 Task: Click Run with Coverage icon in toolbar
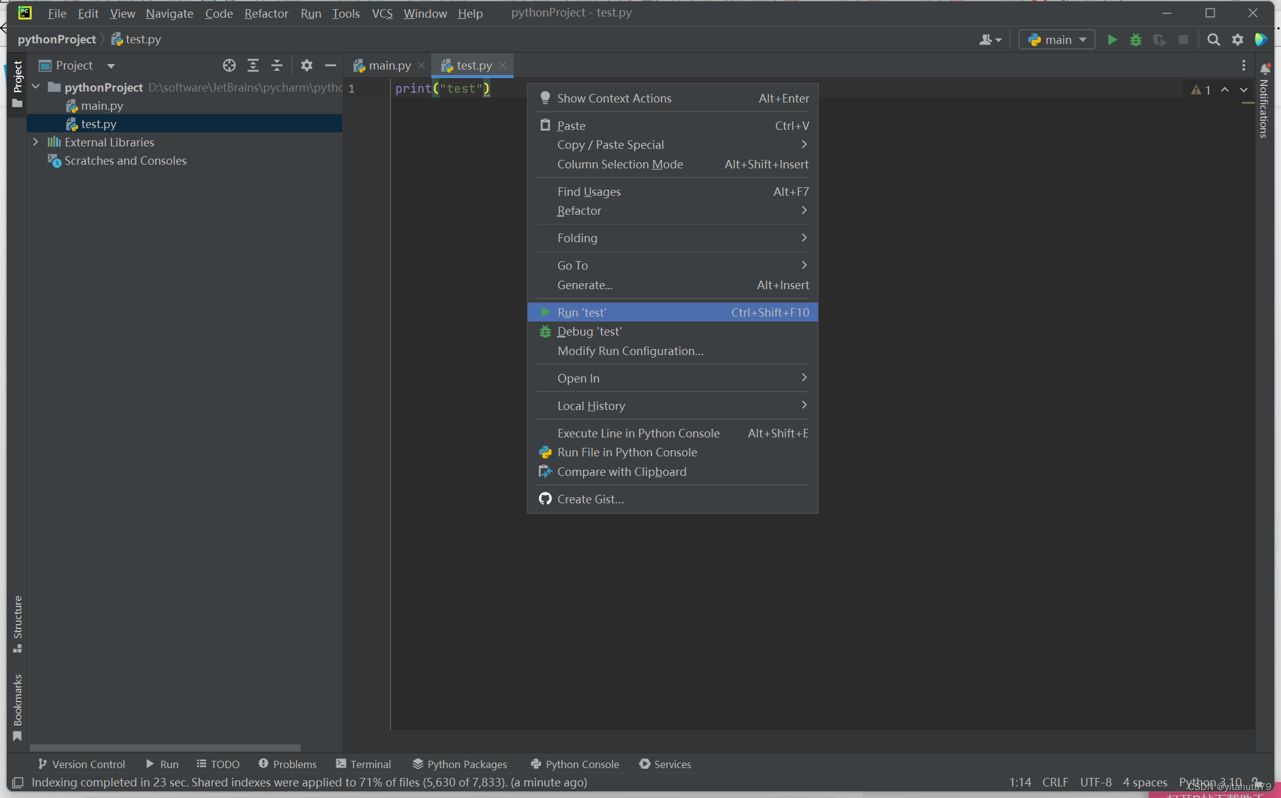tap(1160, 40)
